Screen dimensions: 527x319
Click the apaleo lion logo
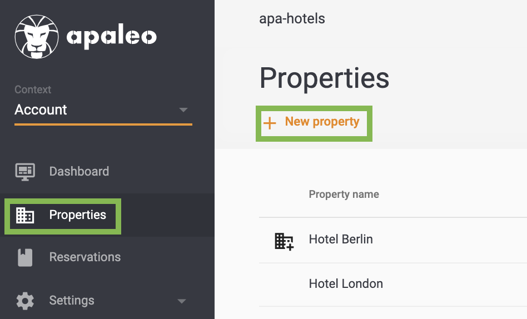(37, 37)
